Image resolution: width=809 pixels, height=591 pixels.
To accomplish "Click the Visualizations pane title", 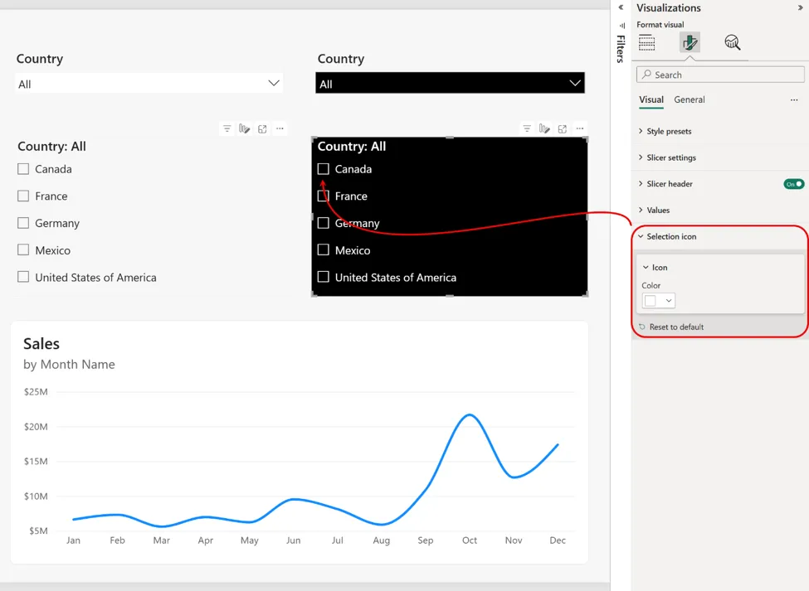I will 669,7.
